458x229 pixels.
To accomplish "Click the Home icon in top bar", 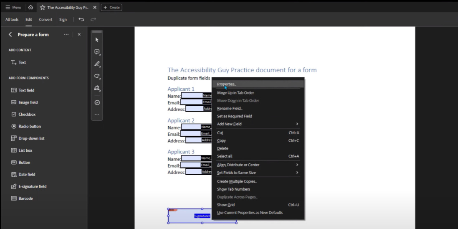I will coord(30,7).
